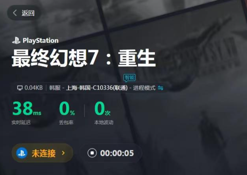Open the 智能 smart mode badge

tap(130, 78)
